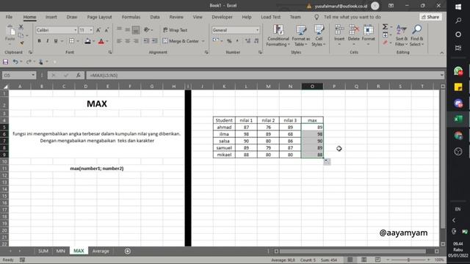Switch to the Page Layout tab
Viewport: 470px width, 264px height.
(x=100, y=17)
